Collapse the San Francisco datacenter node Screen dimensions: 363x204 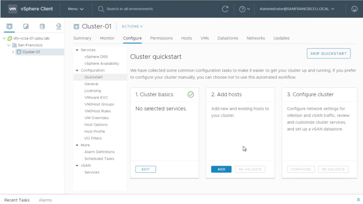point(9,45)
